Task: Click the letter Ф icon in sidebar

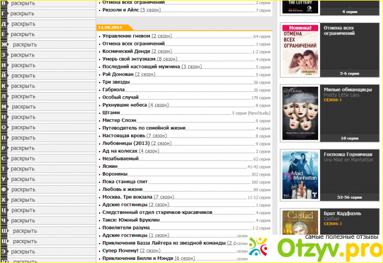Action: tap(4, 189)
